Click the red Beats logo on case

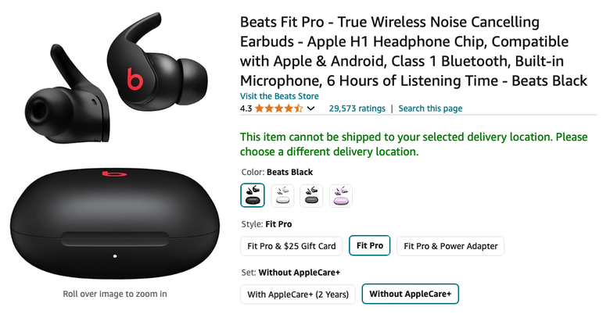(114, 173)
